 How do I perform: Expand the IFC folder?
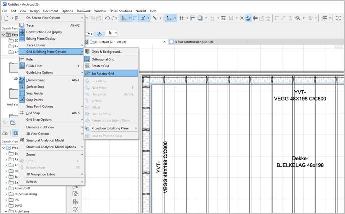click(x=6, y=200)
